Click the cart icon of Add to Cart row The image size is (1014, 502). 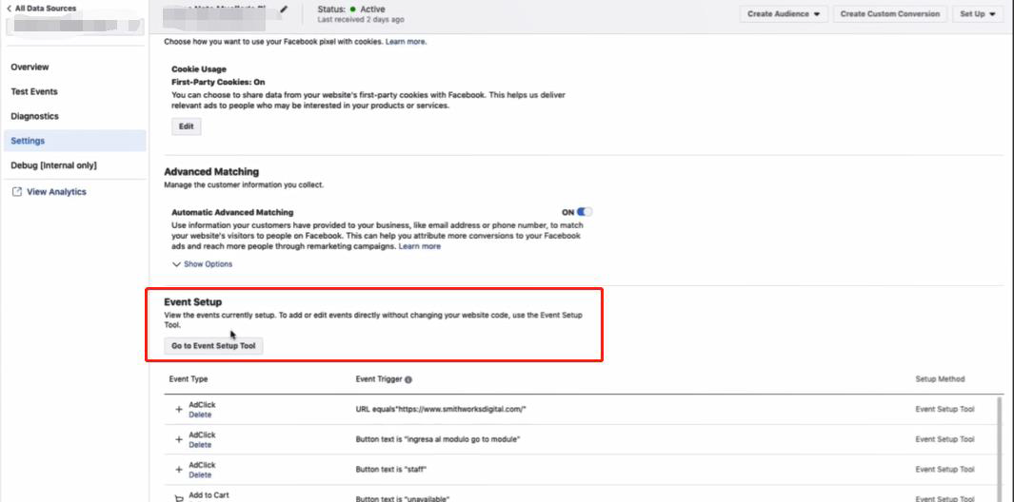click(x=178, y=498)
